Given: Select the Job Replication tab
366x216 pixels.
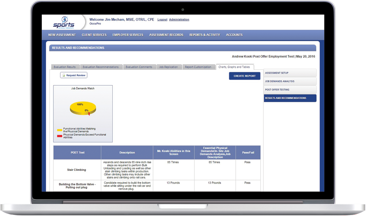Looking at the screenshot, I should pos(169,67).
